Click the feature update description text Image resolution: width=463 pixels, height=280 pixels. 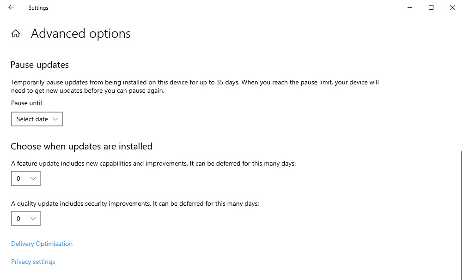coord(153,163)
